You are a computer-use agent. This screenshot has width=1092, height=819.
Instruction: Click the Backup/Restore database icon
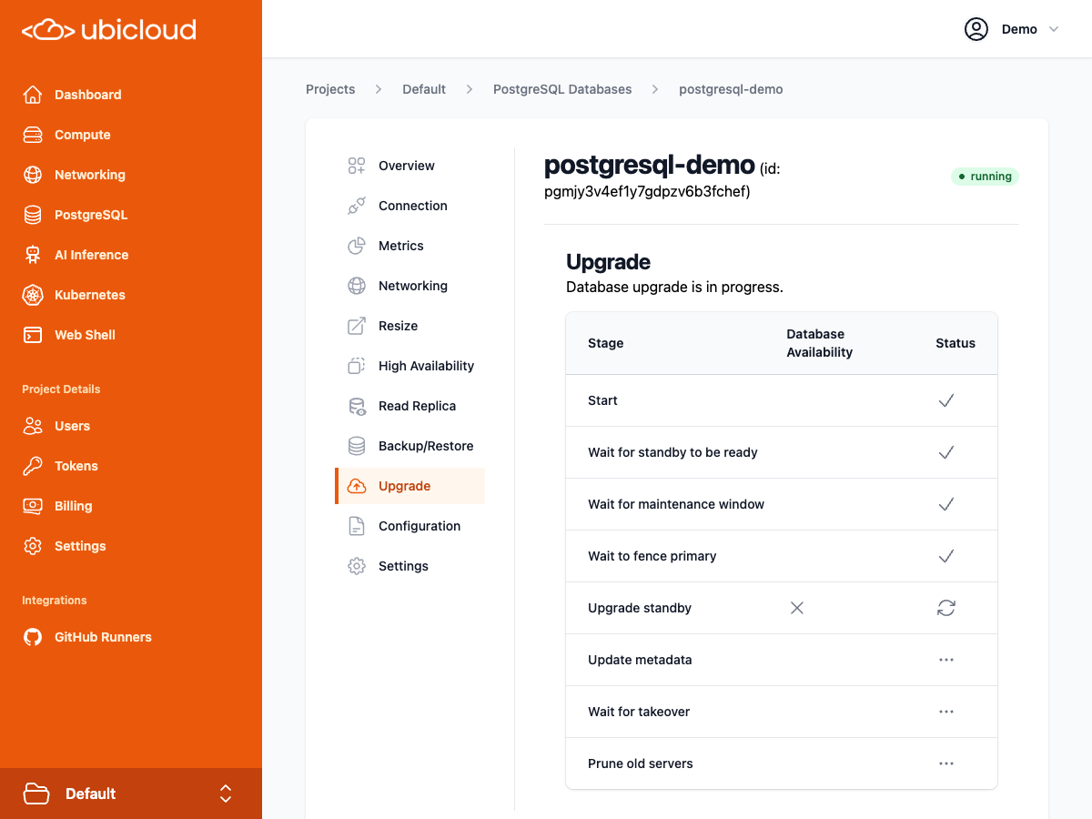(357, 446)
